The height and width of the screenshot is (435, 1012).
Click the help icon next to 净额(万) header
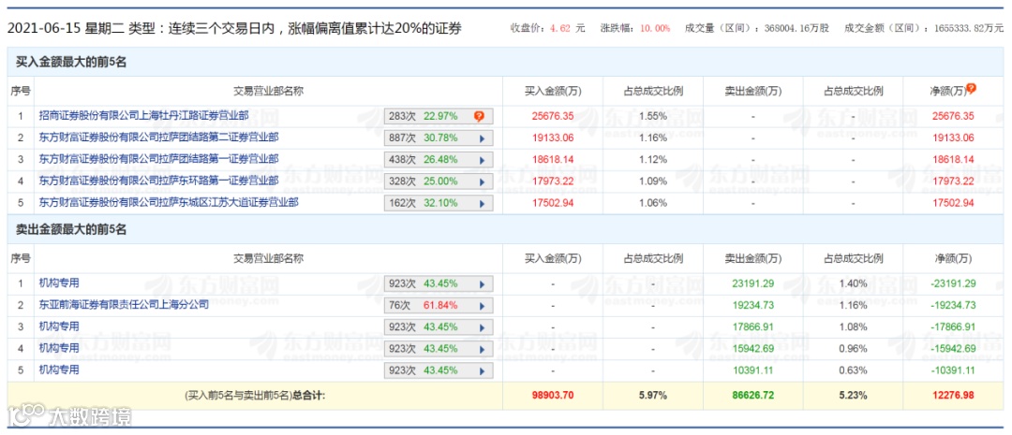(x=971, y=90)
